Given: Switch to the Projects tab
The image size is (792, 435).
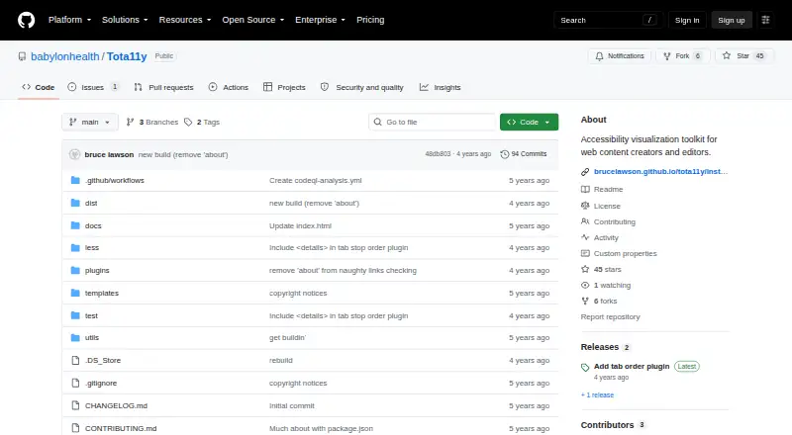Looking at the screenshot, I should click(x=284, y=87).
